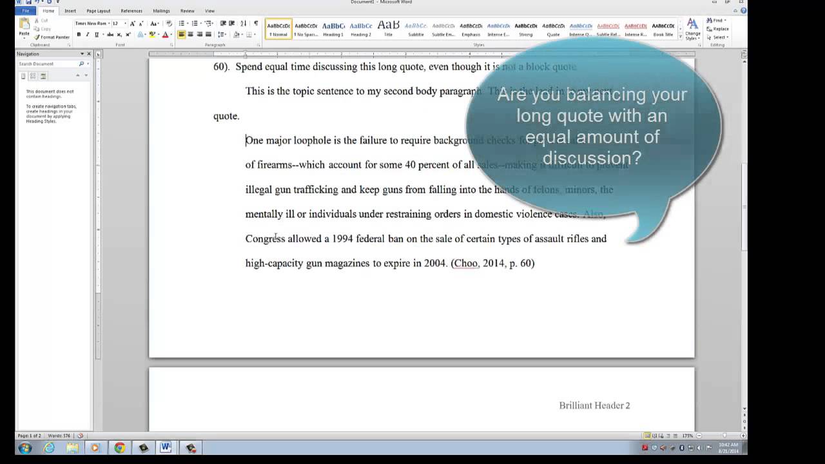The image size is (825, 464).
Task: Switch to the View tab
Action: [209, 11]
